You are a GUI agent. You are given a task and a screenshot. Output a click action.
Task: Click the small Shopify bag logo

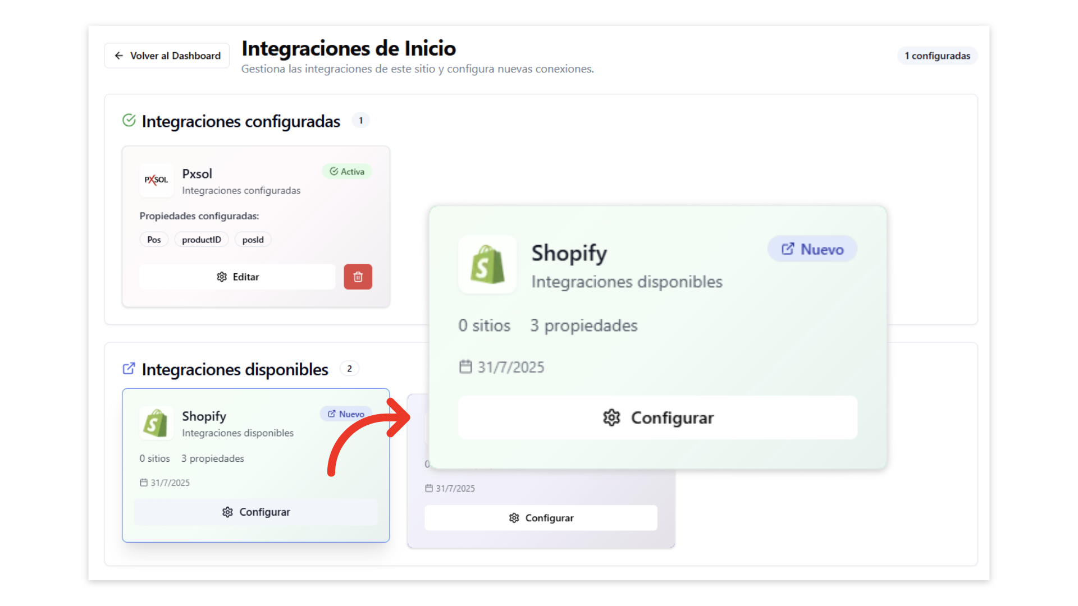click(x=156, y=423)
